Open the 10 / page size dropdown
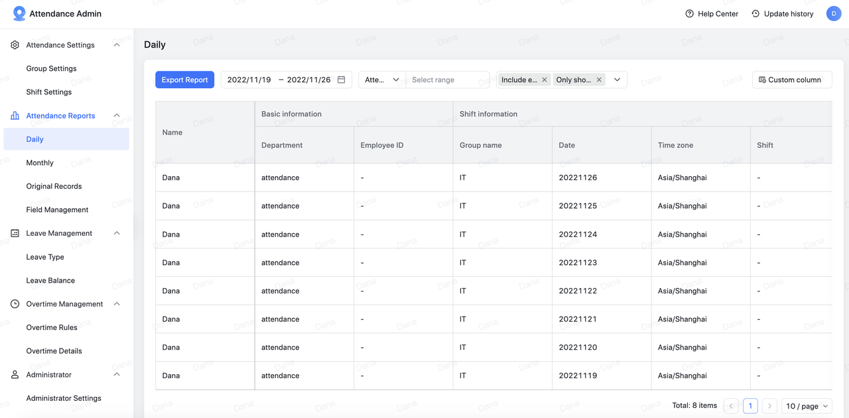The width and height of the screenshot is (849, 418). pyautogui.click(x=807, y=406)
